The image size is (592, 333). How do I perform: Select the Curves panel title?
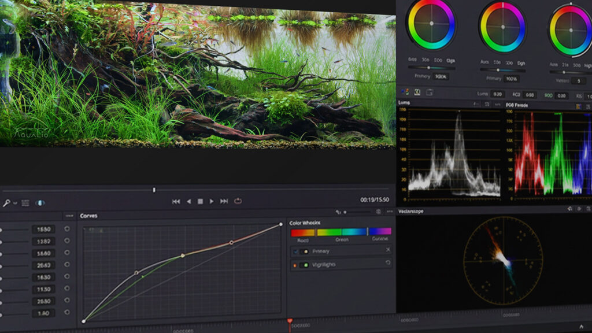pos(88,216)
